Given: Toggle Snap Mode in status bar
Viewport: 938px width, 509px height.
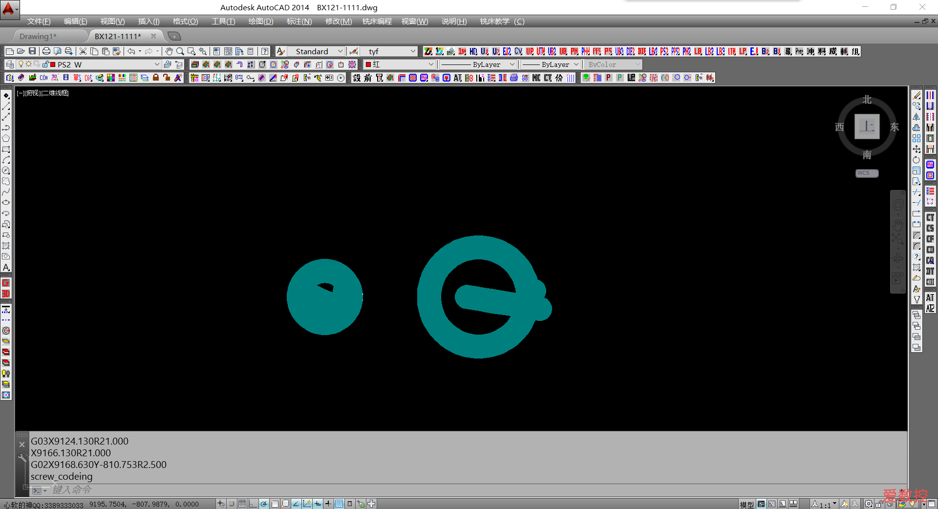Looking at the screenshot, I should point(232,504).
